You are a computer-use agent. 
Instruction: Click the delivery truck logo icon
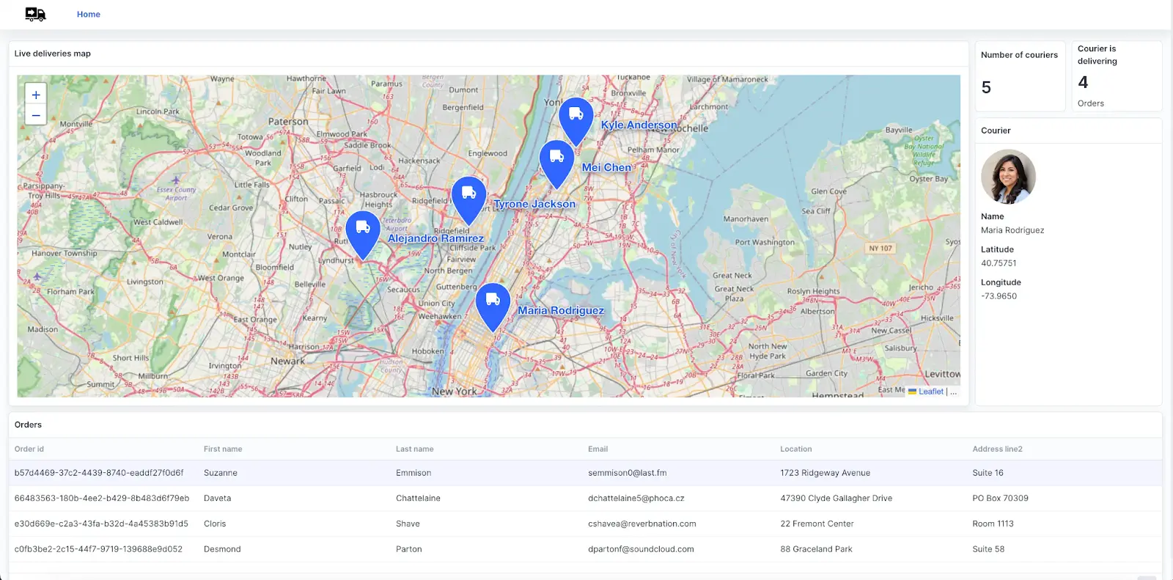tap(35, 14)
